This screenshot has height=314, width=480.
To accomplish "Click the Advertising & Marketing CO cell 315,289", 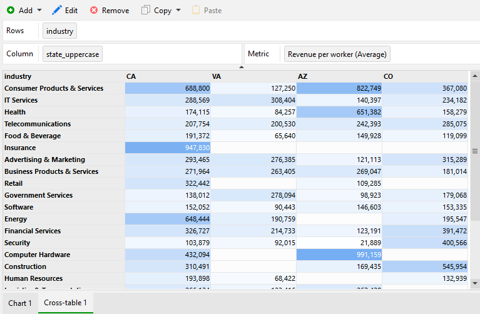I will coord(425,160).
